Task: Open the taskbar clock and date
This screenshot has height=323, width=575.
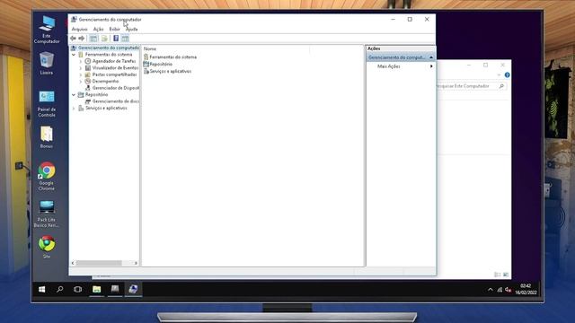Action: pyautogui.click(x=526, y=289)
